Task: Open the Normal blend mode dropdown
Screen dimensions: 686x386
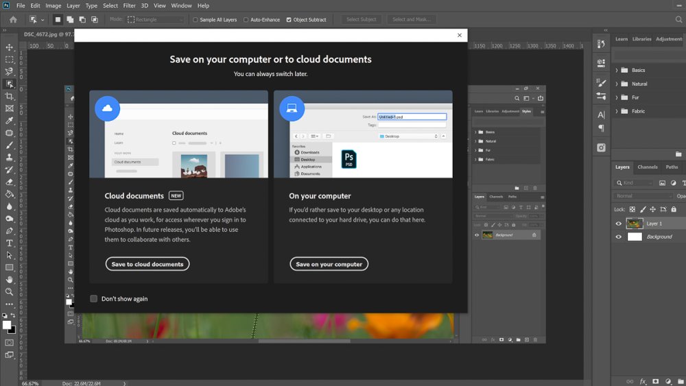Action: [x=643, y=196]
